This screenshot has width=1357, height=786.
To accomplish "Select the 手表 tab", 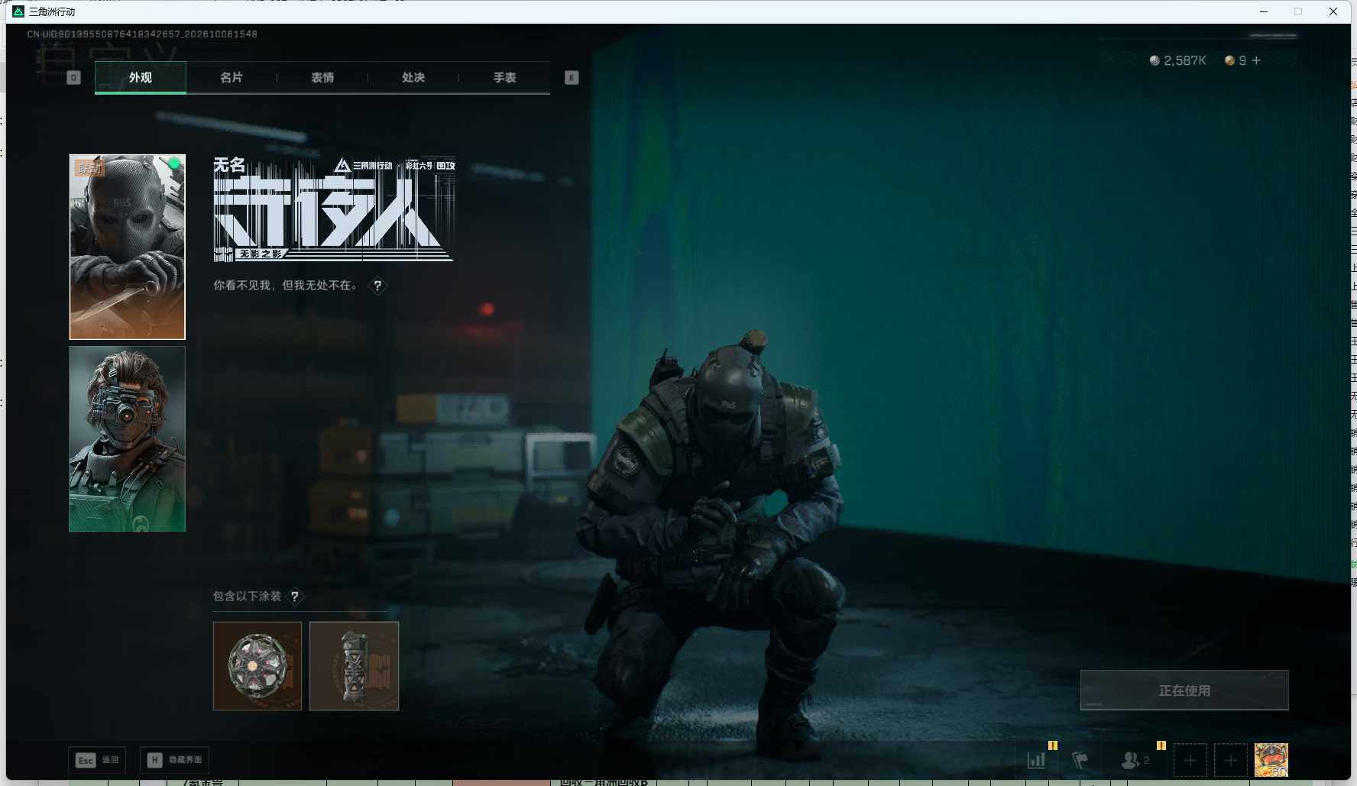I will pos(504,77).
